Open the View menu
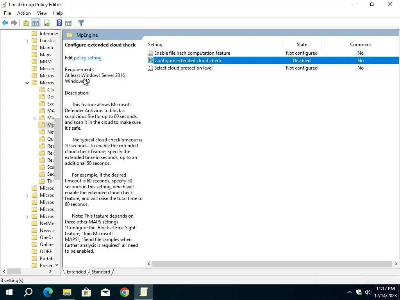Screen dimensions: 400x300 click(x=42, y=13)
